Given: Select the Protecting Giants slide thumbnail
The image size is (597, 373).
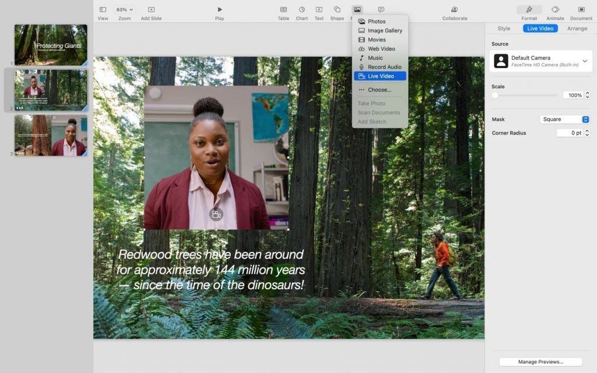Looking at the screenshot, I should point(51,44).
